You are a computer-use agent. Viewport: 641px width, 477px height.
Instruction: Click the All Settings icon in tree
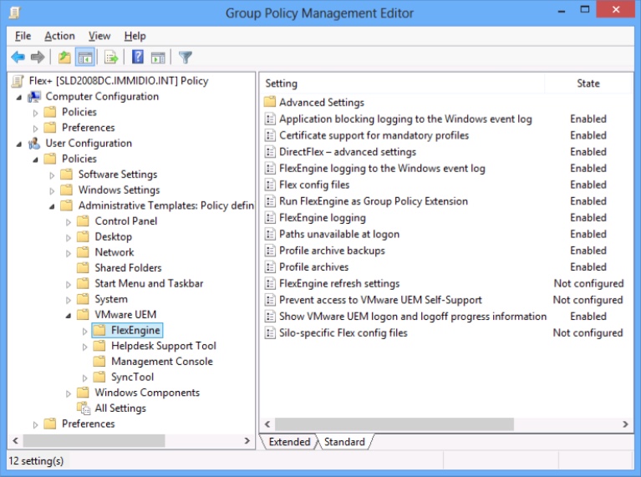tap(84, 408)
